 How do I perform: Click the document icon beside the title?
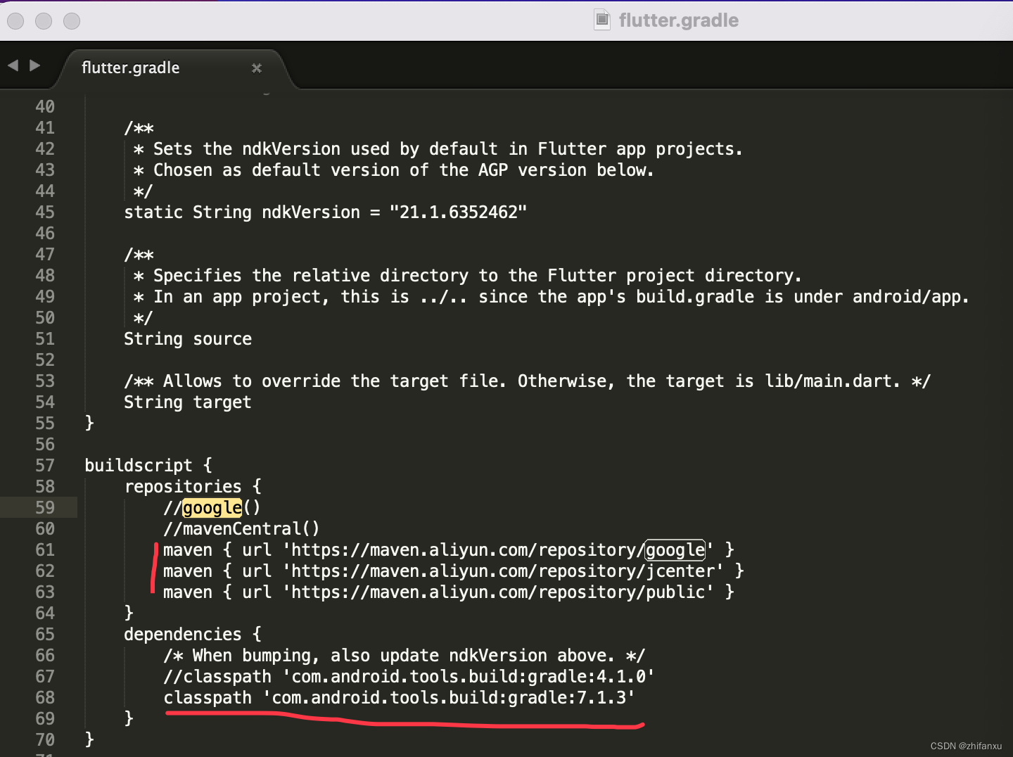pos(601,20)
